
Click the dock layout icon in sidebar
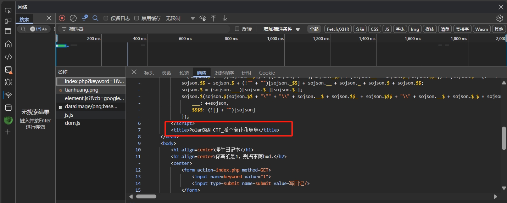click(x=8, y=31)
